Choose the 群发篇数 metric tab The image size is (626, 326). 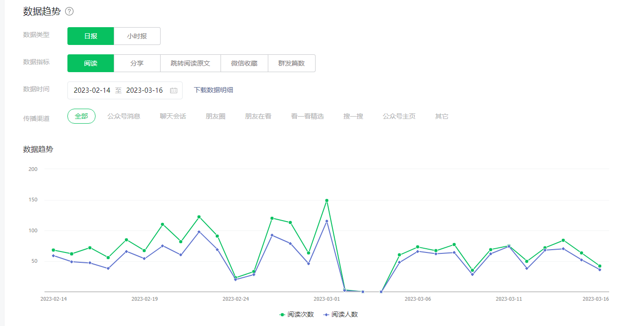(x=292, y=63)
